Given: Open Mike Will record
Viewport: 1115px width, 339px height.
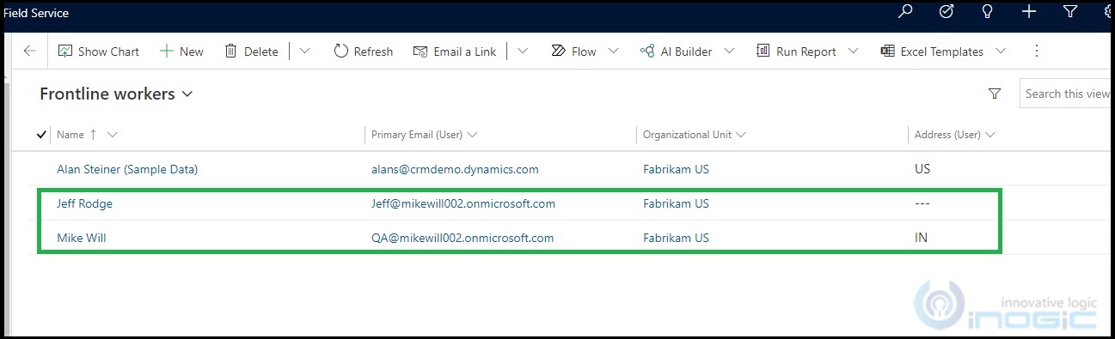Looking at the screenshot, I should [81, 238].
